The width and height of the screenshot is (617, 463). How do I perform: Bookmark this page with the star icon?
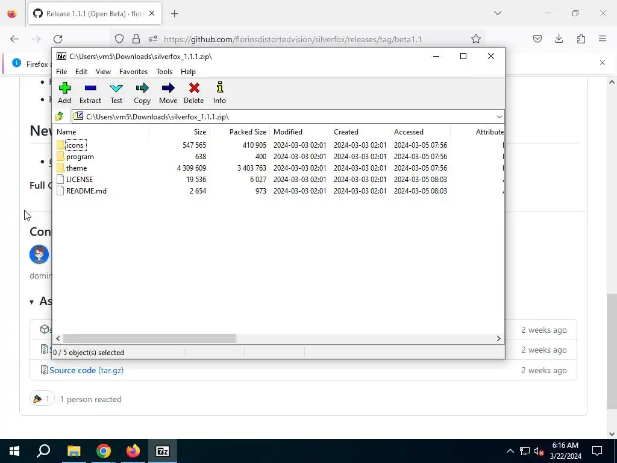(x=476, y=39)
